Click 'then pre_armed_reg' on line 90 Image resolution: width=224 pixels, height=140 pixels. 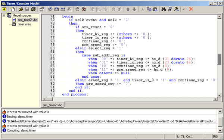point(95,84)
